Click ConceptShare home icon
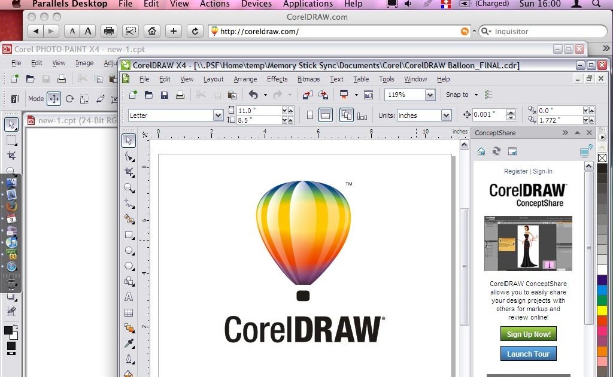 (x=481, y=151)
